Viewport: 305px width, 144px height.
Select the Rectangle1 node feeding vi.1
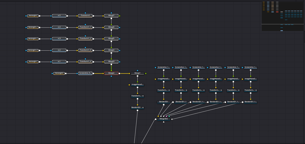tap(33, 62)
